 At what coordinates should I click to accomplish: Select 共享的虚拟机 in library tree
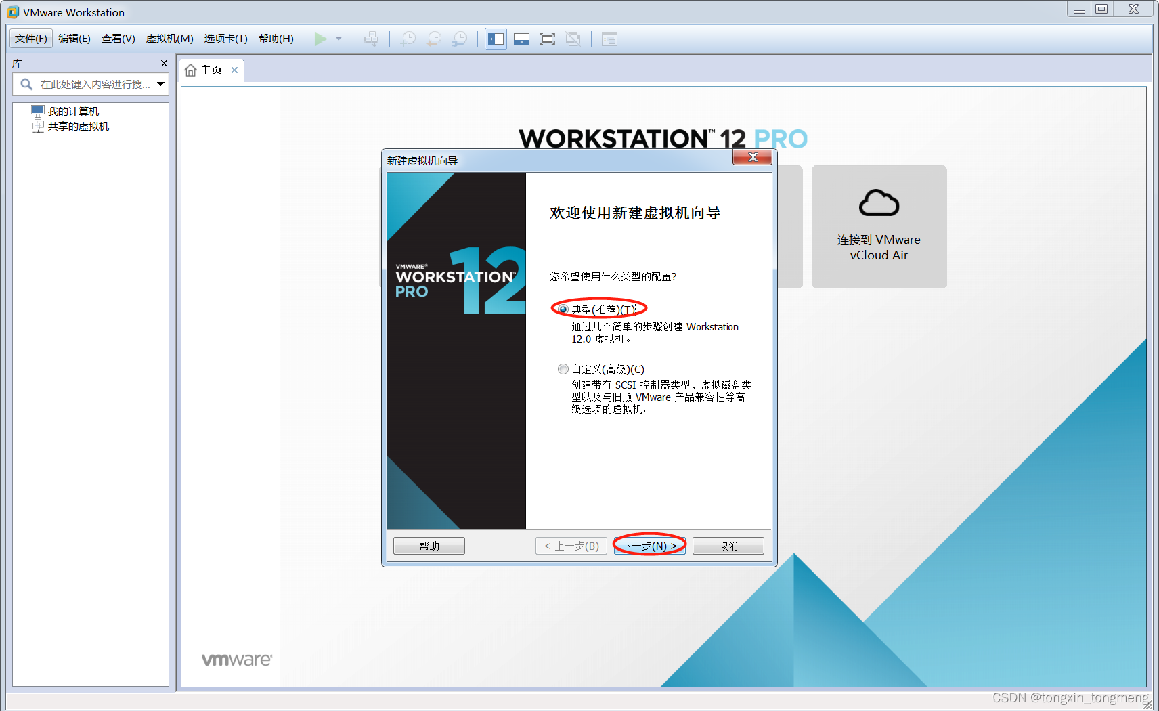click(x=78, y=126)
